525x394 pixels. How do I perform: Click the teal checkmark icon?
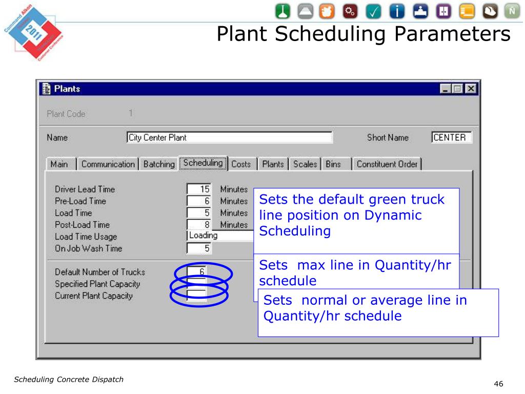[373, 11]
